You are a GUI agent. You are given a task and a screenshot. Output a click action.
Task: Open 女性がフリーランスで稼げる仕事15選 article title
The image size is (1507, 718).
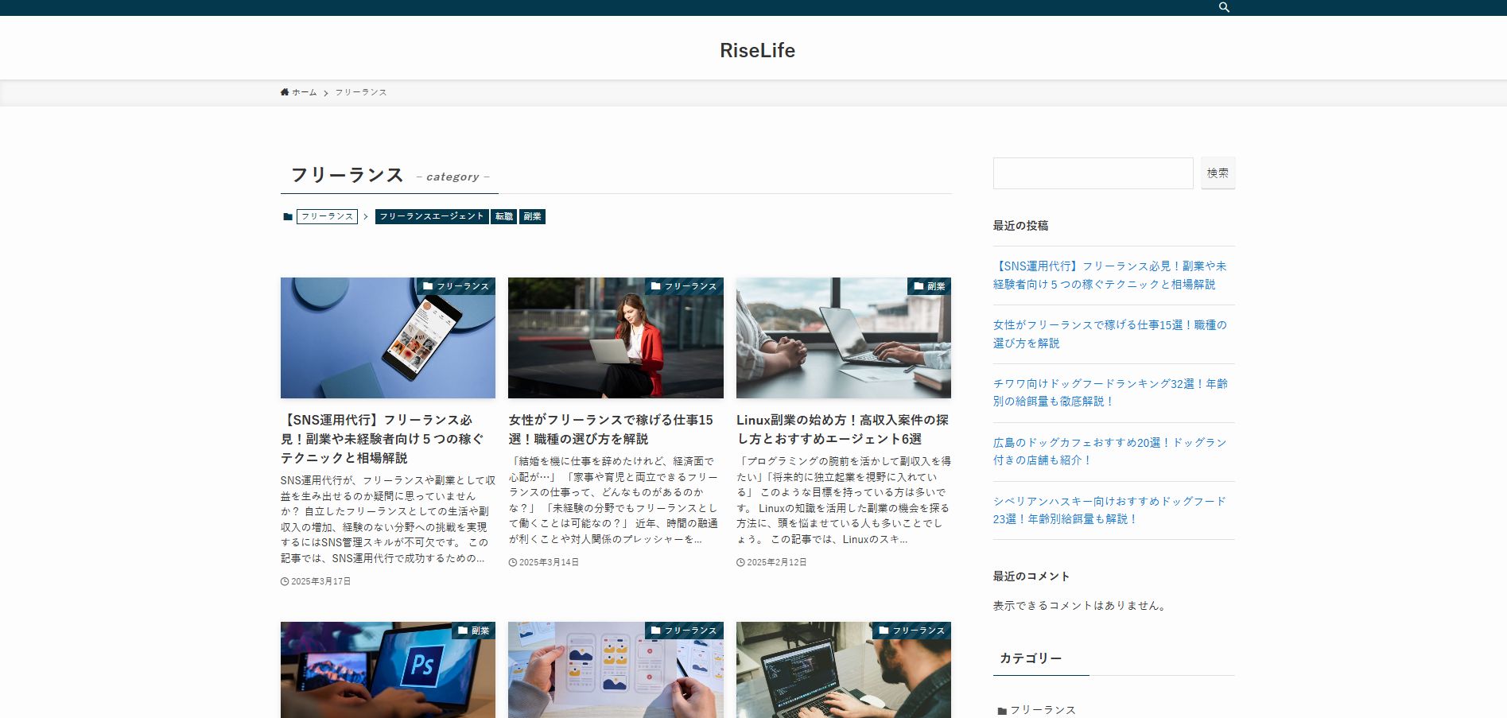point(611,429)
